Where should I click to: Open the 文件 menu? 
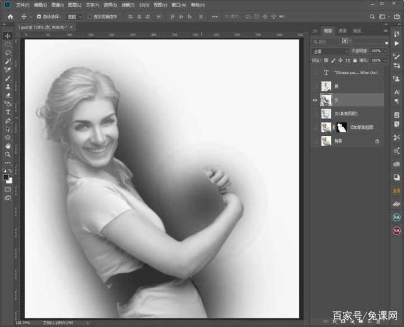(22, 5)
